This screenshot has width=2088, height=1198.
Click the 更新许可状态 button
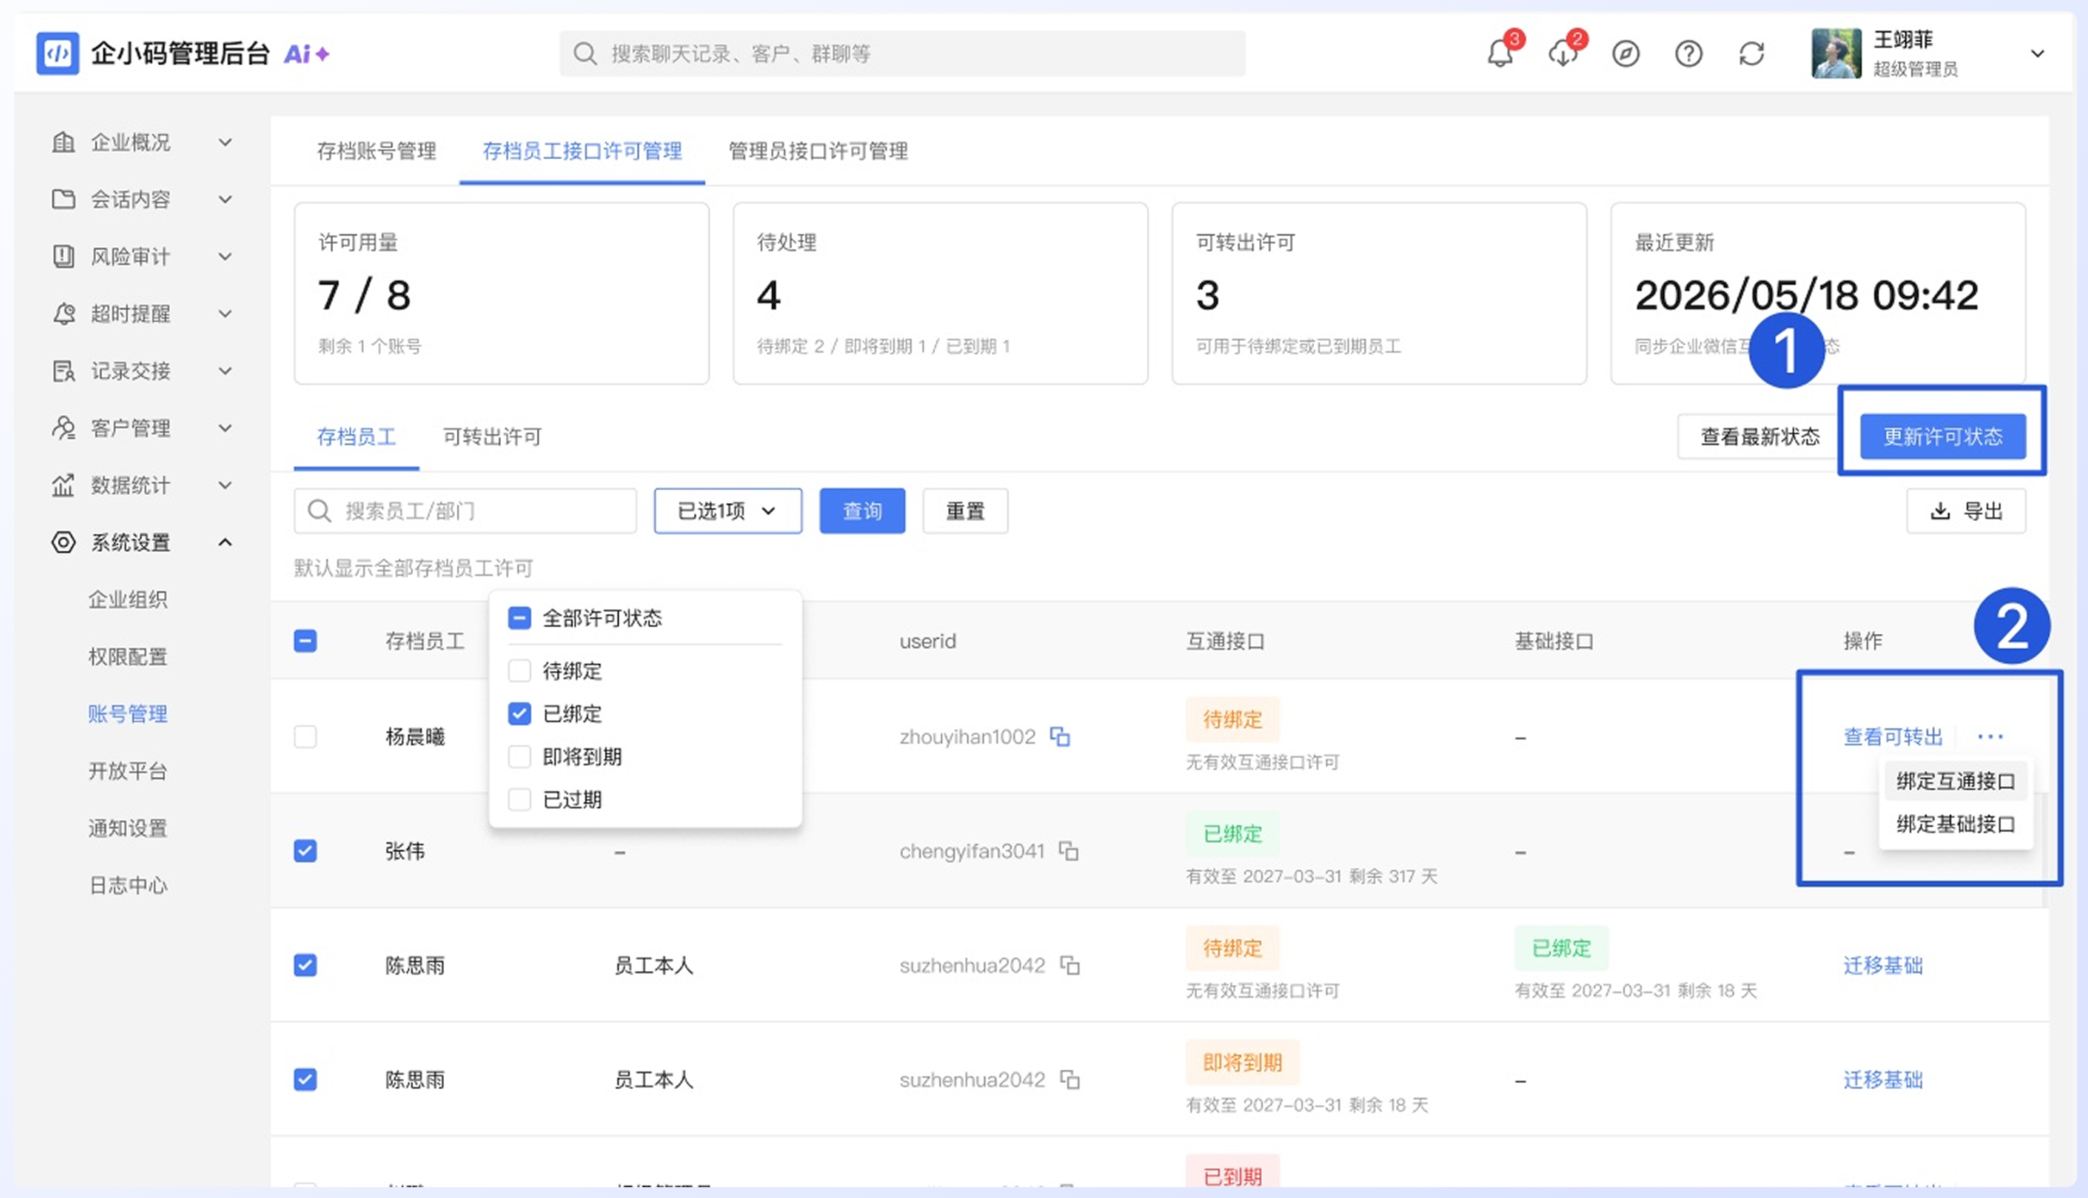[1943, 437]
